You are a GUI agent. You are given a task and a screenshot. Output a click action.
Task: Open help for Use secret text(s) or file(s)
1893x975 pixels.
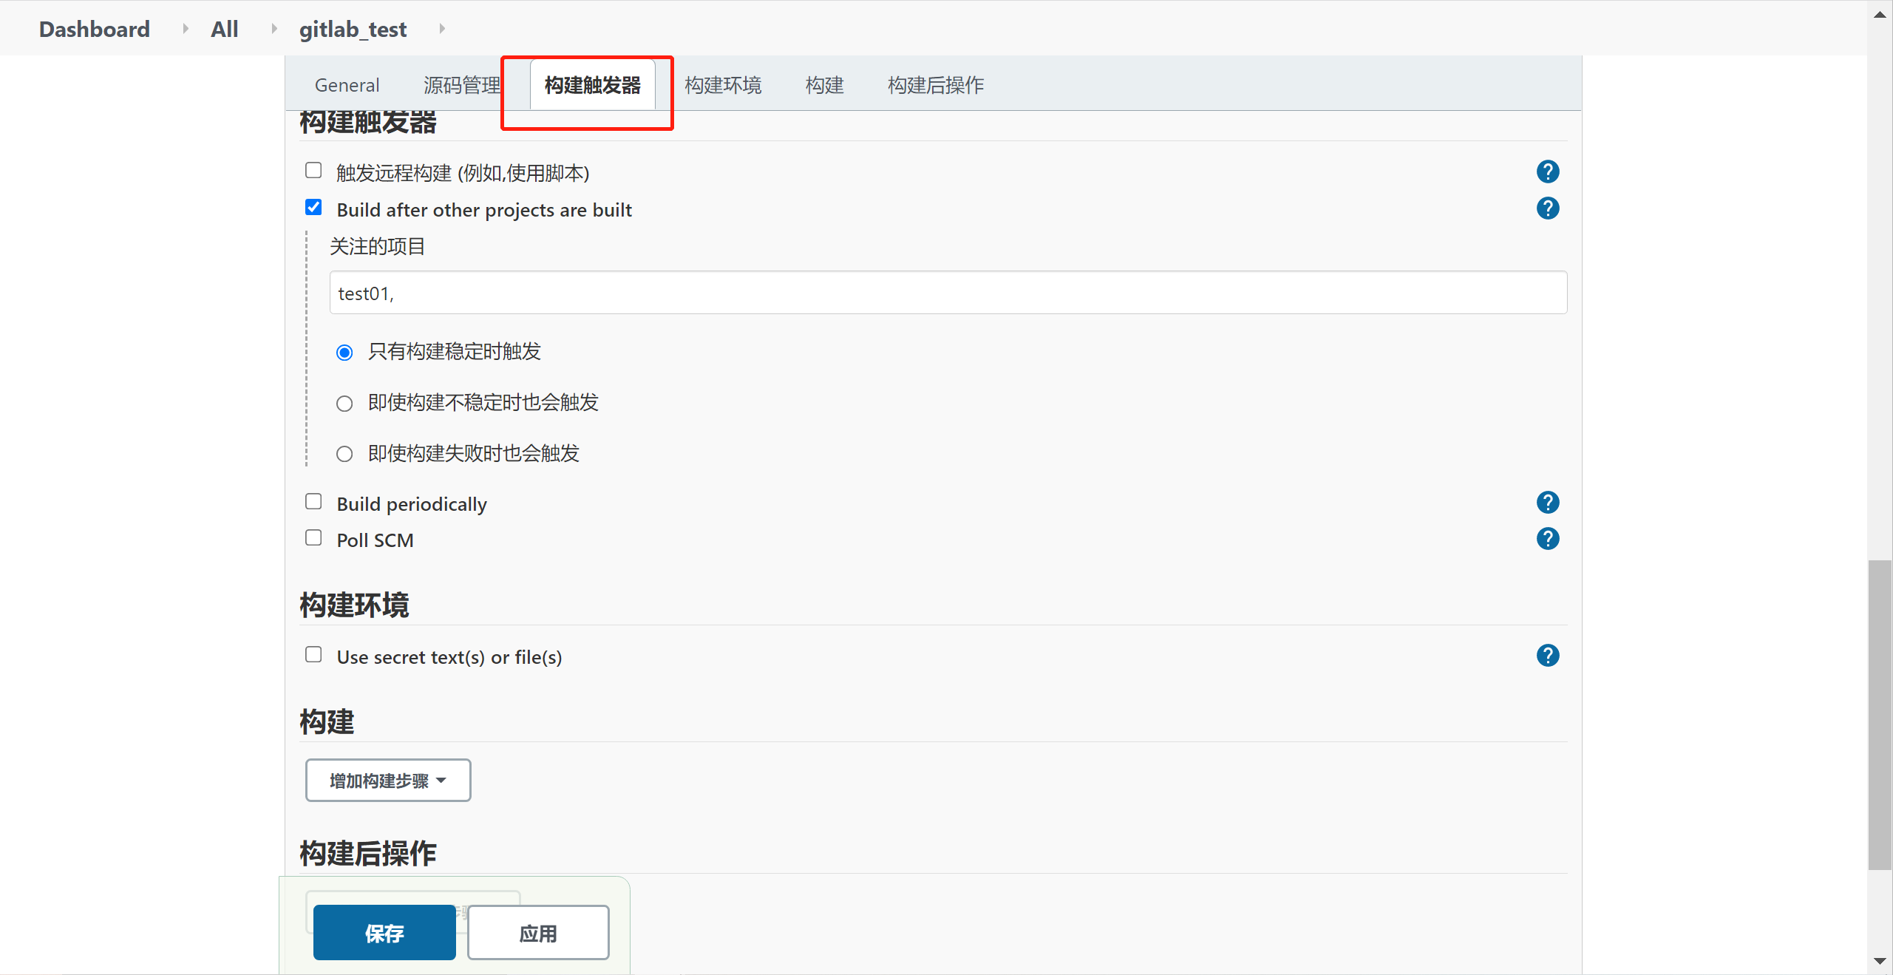(1547, 656)
